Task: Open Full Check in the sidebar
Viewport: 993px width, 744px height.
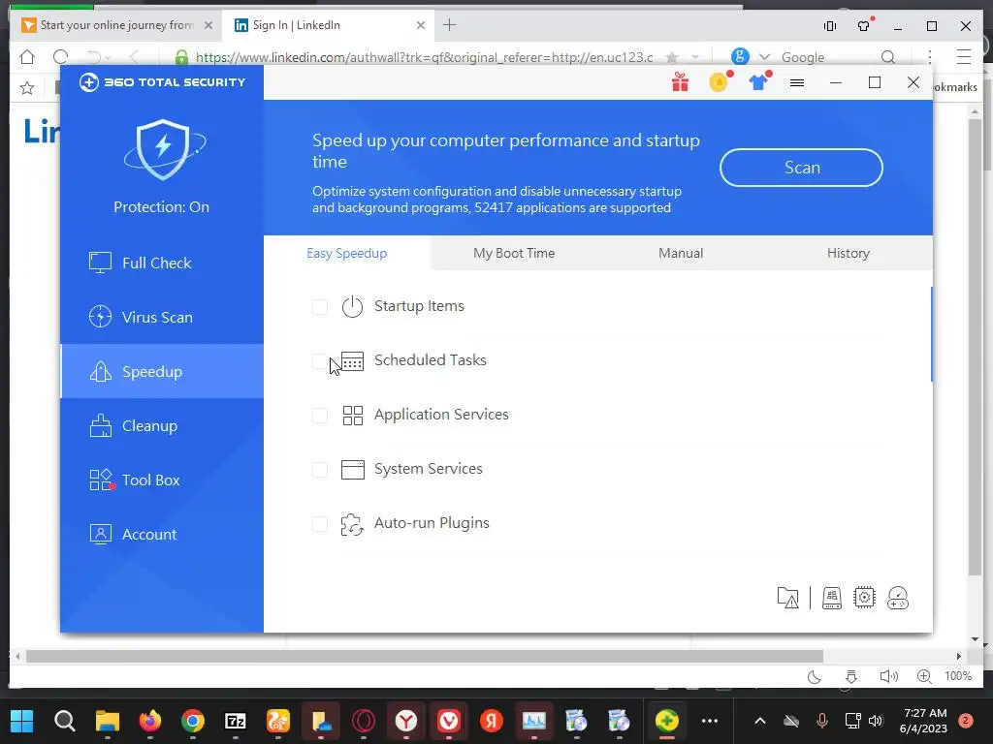Action: [162, 263]
